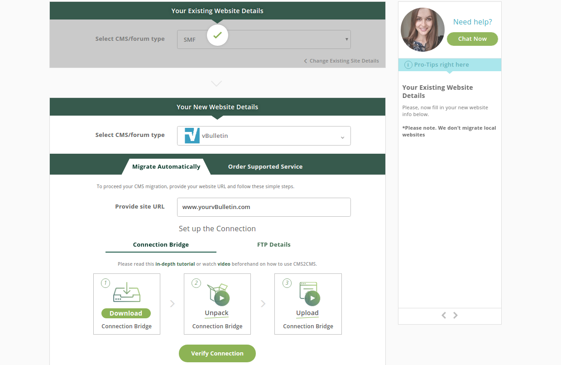Click the Pro-Tips info icon
561x365 pixels.
click(408, 65)
